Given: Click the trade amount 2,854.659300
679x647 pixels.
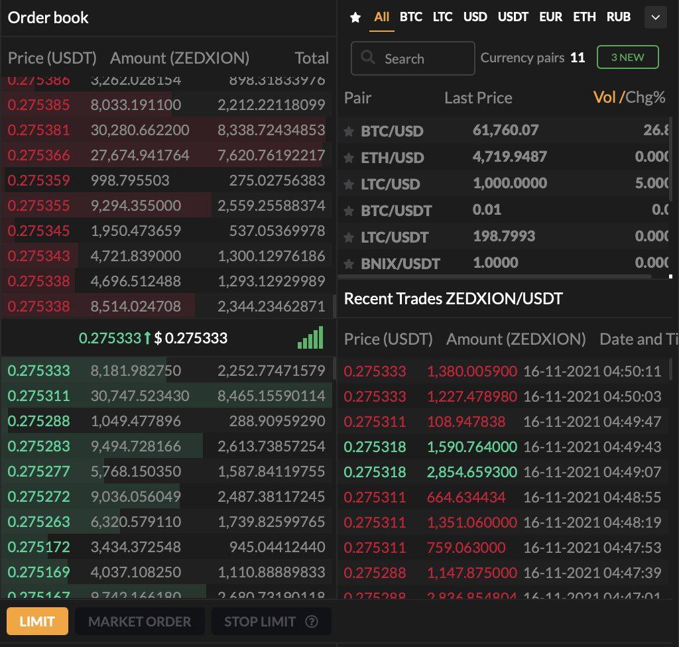Looking at the screenshot, I should [472, 471].
